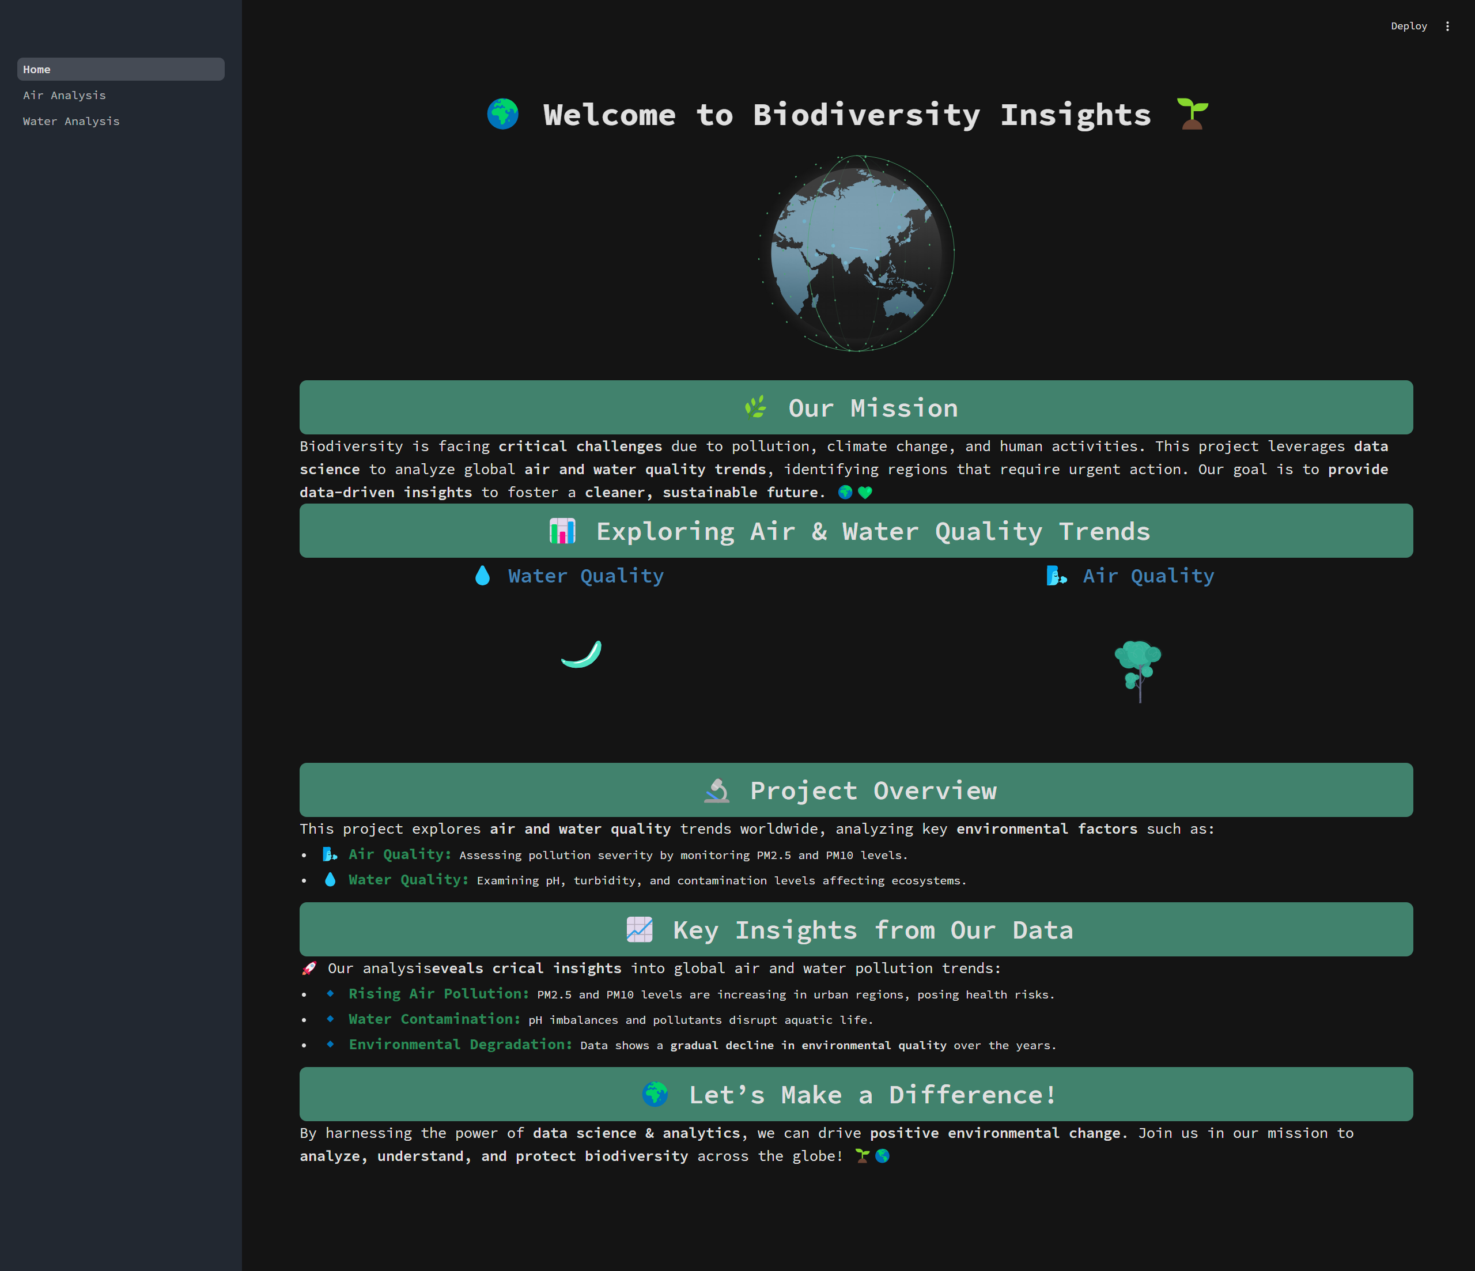This screenshot has width=1475, height=1271.
Task: Click the microscope icon in Project Overview header
Action: pyautogui.click(x=717, y=790)
